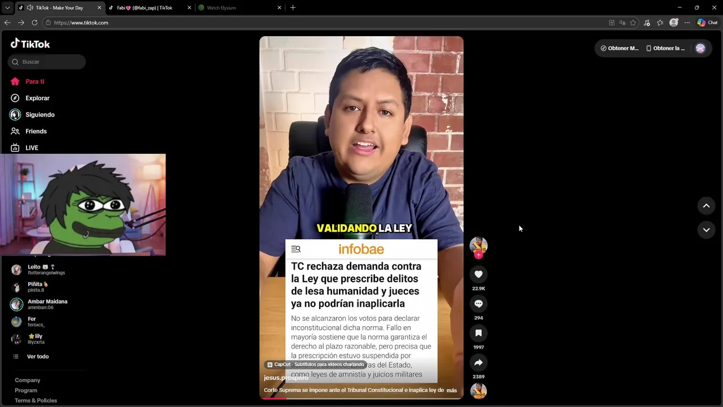Viewport: 723px width, 407px height.
Task: Click CapCut subtítulos anchor tag
Action: click(x=316, y=365)
